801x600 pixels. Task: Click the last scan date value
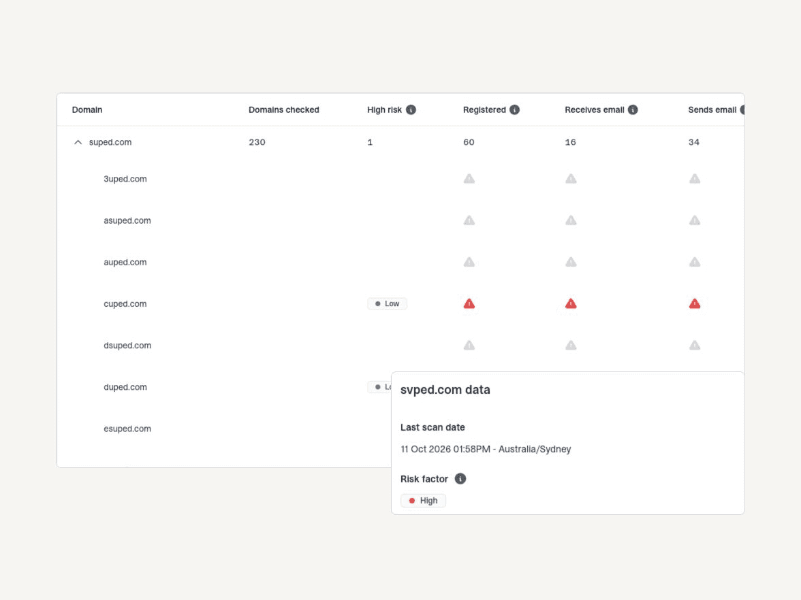tap(486, 449)
